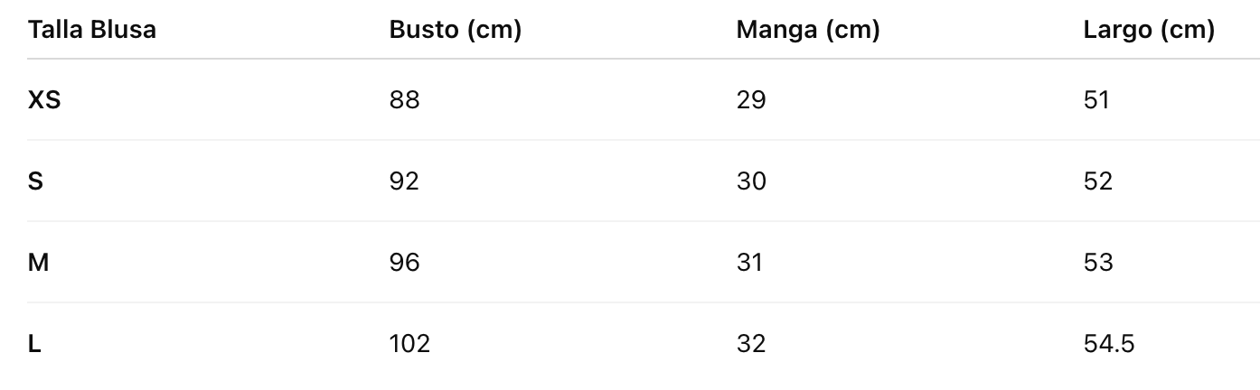Select the XS size row label
Screen dimensions: 1260x390
(44, 99)
